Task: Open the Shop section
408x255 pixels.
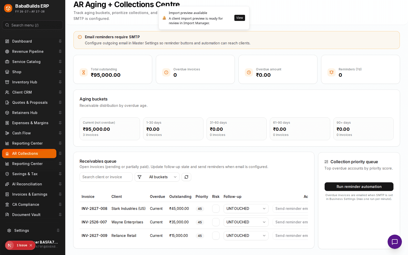Action: pyautogui.click(x=29, y=72)
